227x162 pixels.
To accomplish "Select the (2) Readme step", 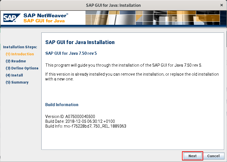I will (x=16, y=61).
